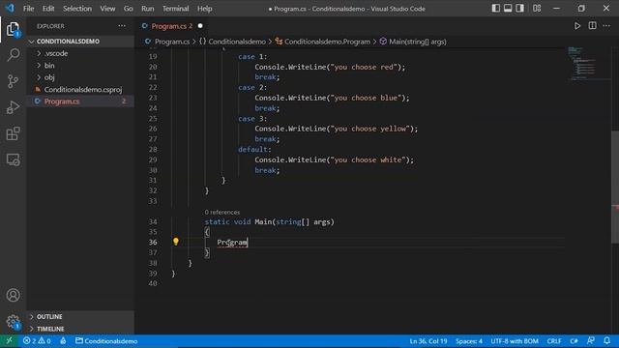Click unsaved dot on Program.cs tab
This screenshot has width=619, height=348.
[x=200, y=26]
